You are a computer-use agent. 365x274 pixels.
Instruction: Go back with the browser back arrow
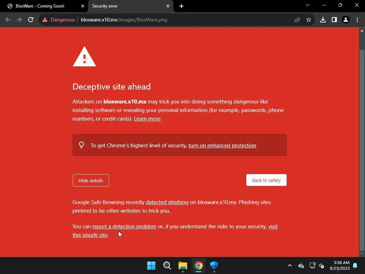click(8, 20)
